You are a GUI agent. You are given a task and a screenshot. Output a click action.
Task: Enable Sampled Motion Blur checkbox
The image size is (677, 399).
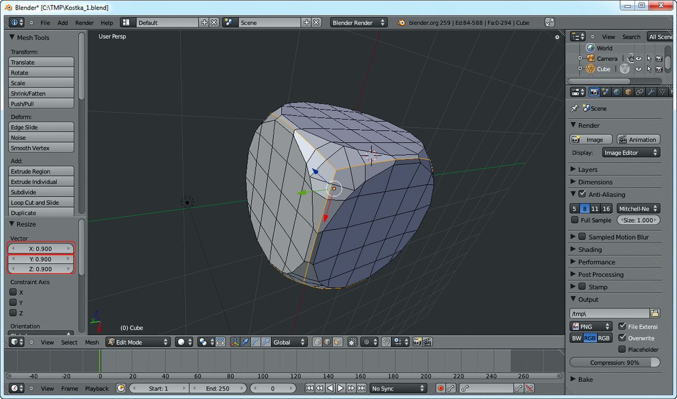tap(582, 237)
